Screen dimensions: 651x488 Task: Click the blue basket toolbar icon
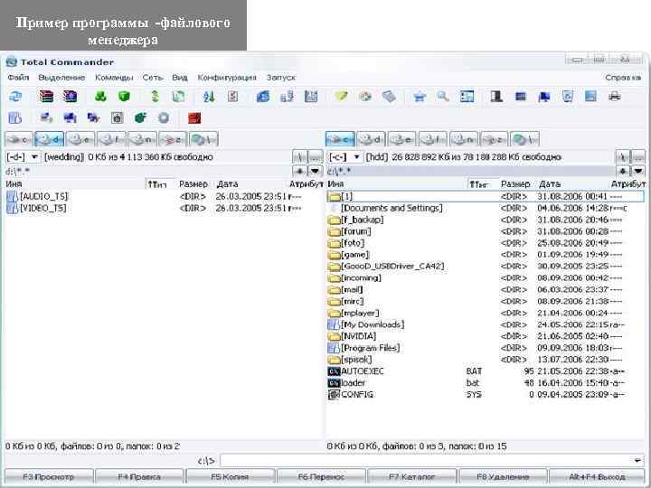click(420, 97)
